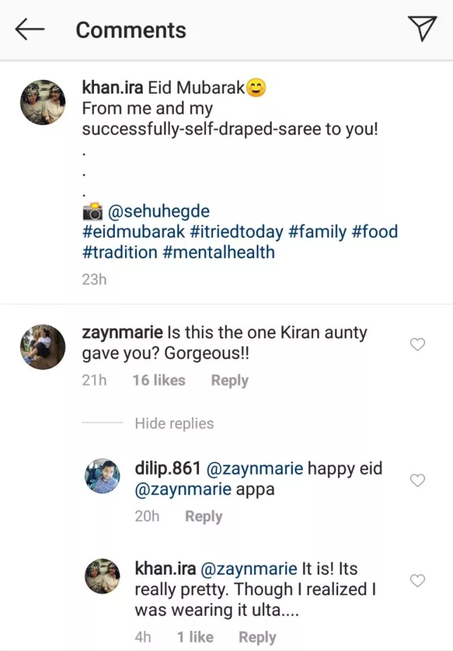The height and width of the screenshot is (651, 453).
Task: Open khan.ira's profile picture in caption
Action: coord(43,102)
